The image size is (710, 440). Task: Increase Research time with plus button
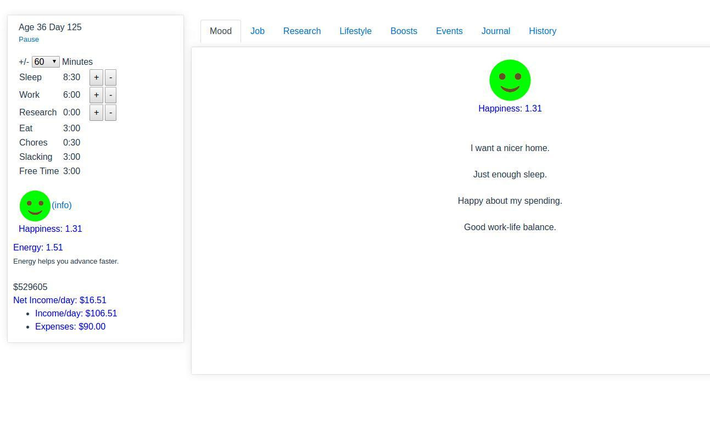pos(96,113)
